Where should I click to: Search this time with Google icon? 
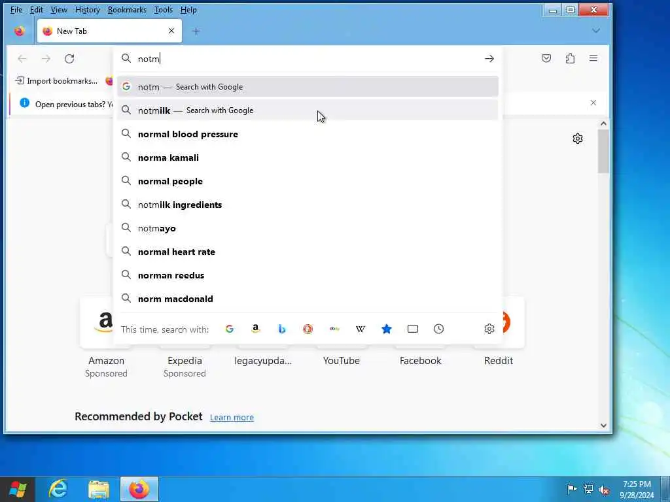pyautogui.click(x=230, y=329)
